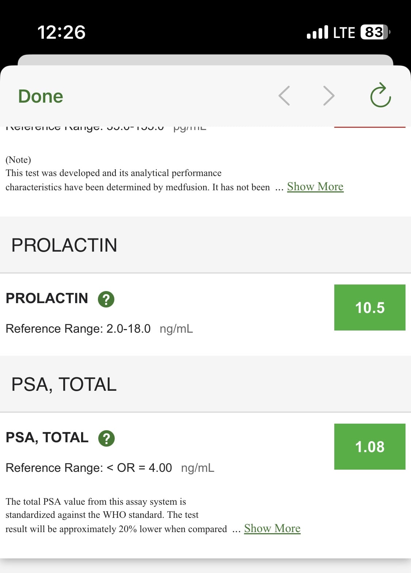Viewport: 411px width, 573px height.
Task: Tap the LTE network indicator
Action: pyautogui.click(x=344, y=33)
